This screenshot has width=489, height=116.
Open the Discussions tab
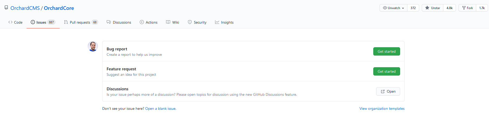point(119,22)
